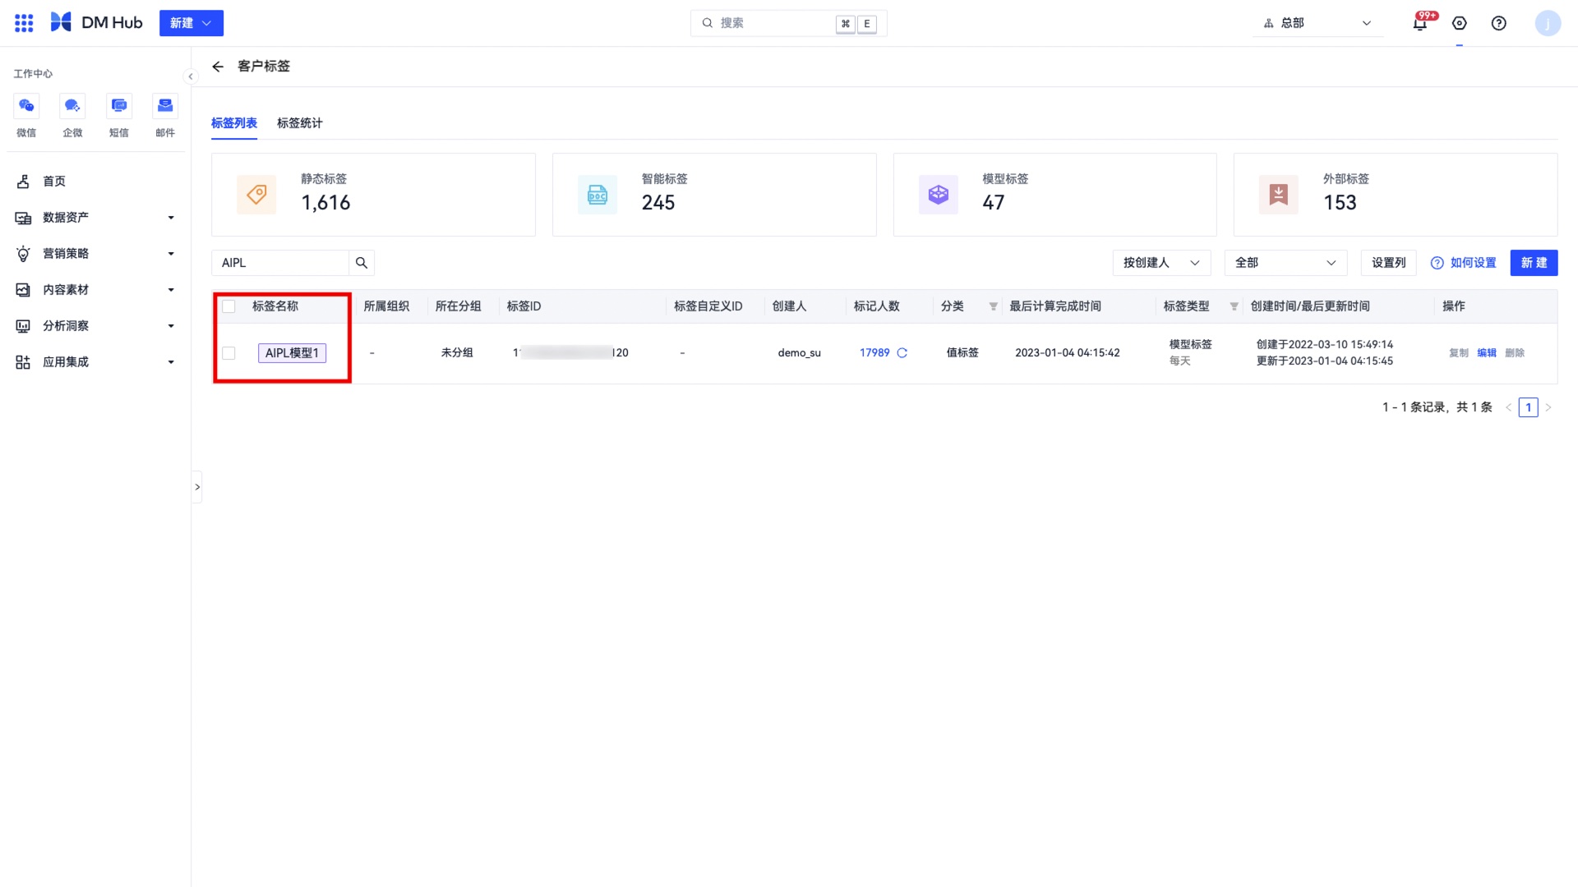Screen dimensions: 1578x887
Task: Click the 外部标签 count 153
Action: tap(1340, 203)
